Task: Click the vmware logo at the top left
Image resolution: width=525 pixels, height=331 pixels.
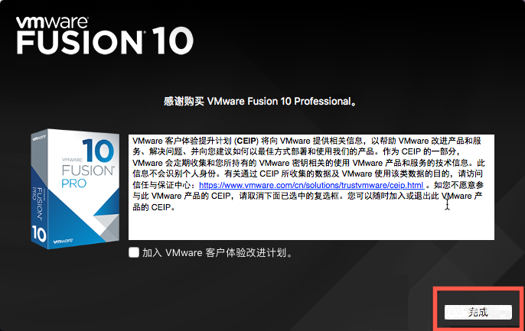Action: [x=52, y=22]
